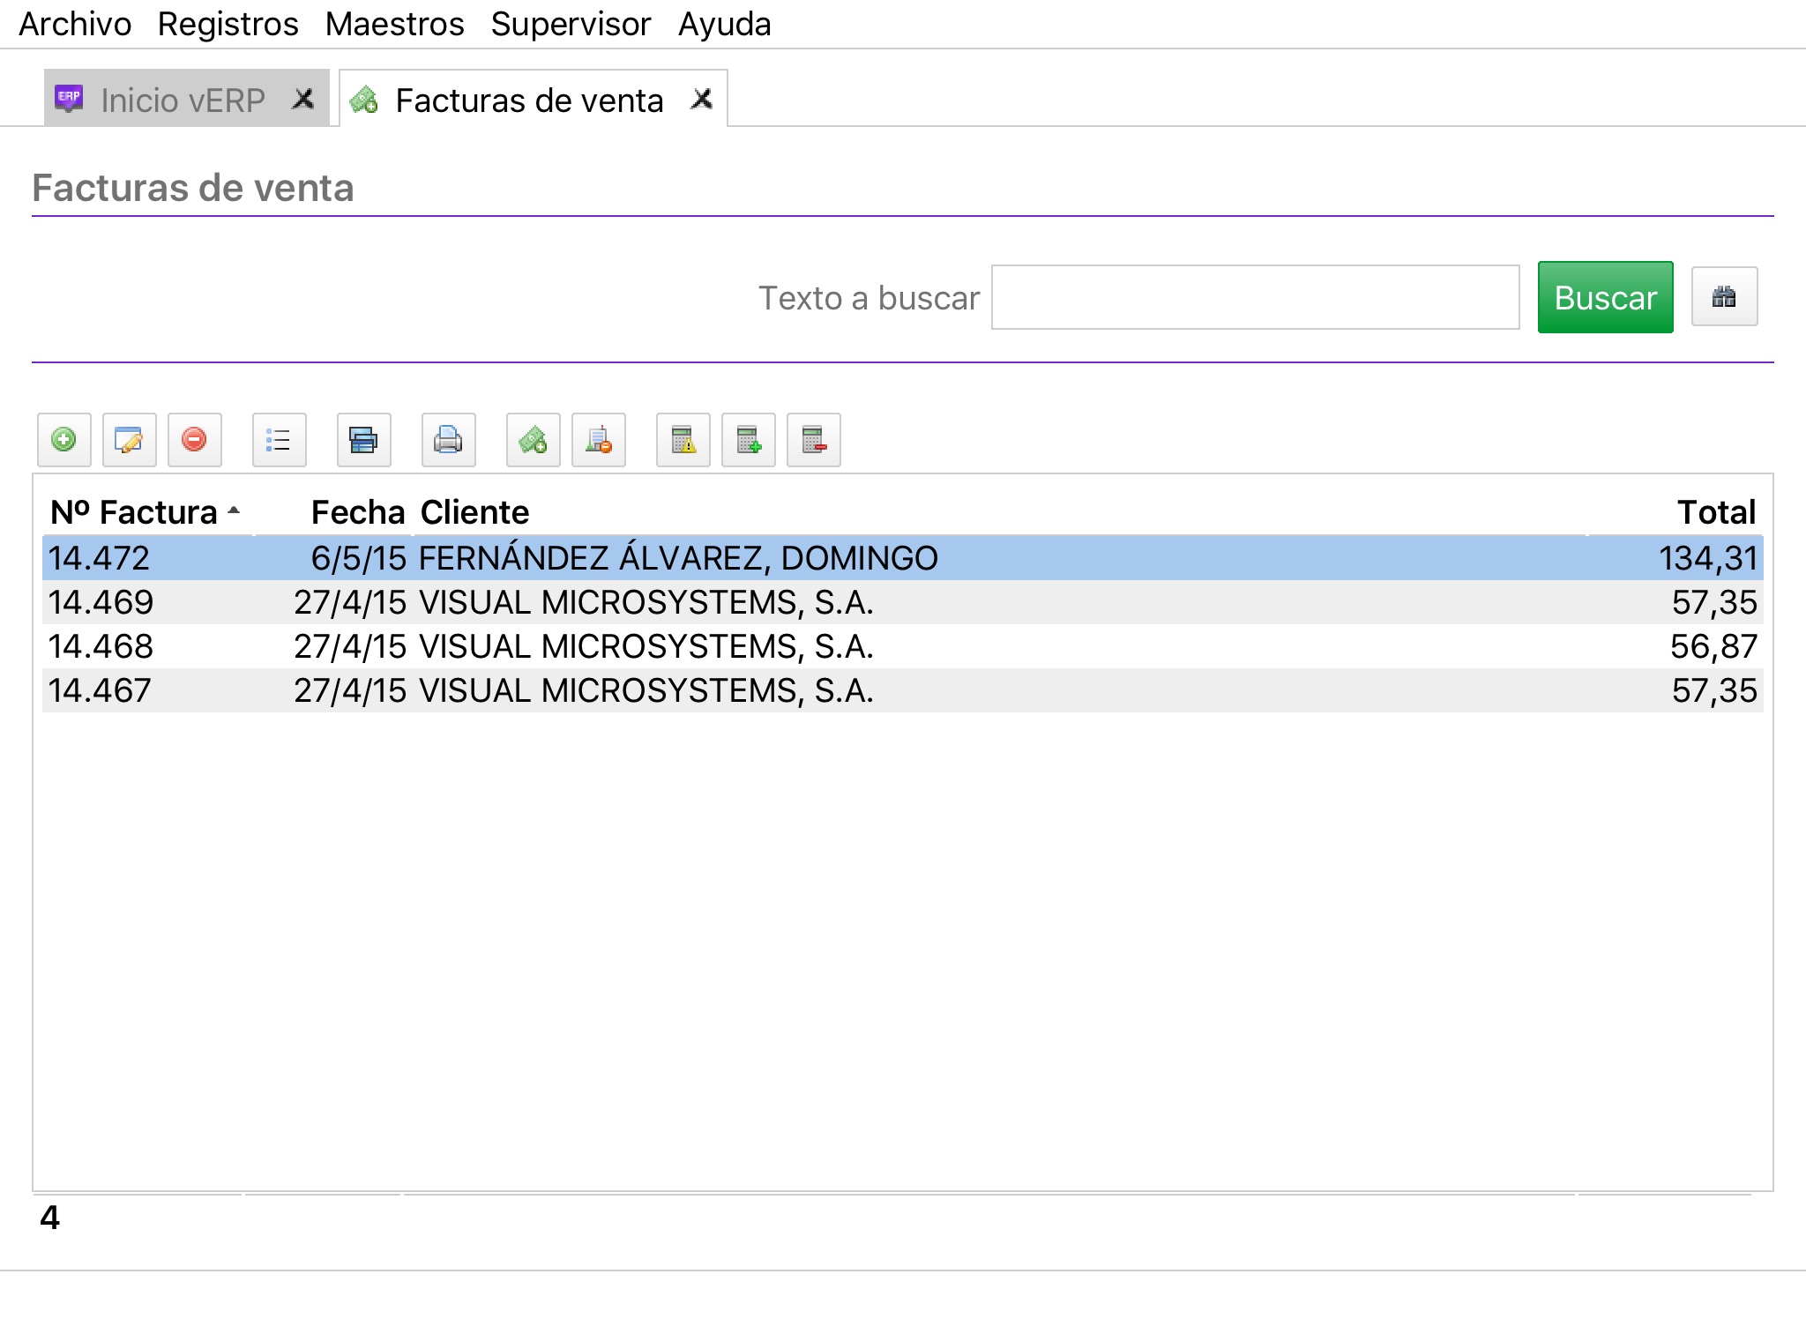Click date 6/5/15 cell

358,558
